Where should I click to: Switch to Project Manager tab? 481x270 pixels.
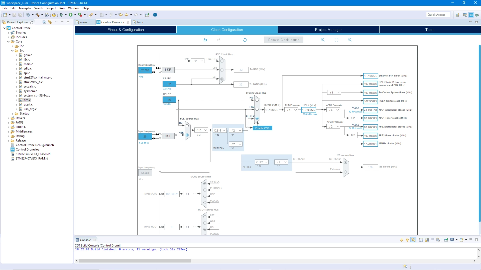(x=328, y=30)
